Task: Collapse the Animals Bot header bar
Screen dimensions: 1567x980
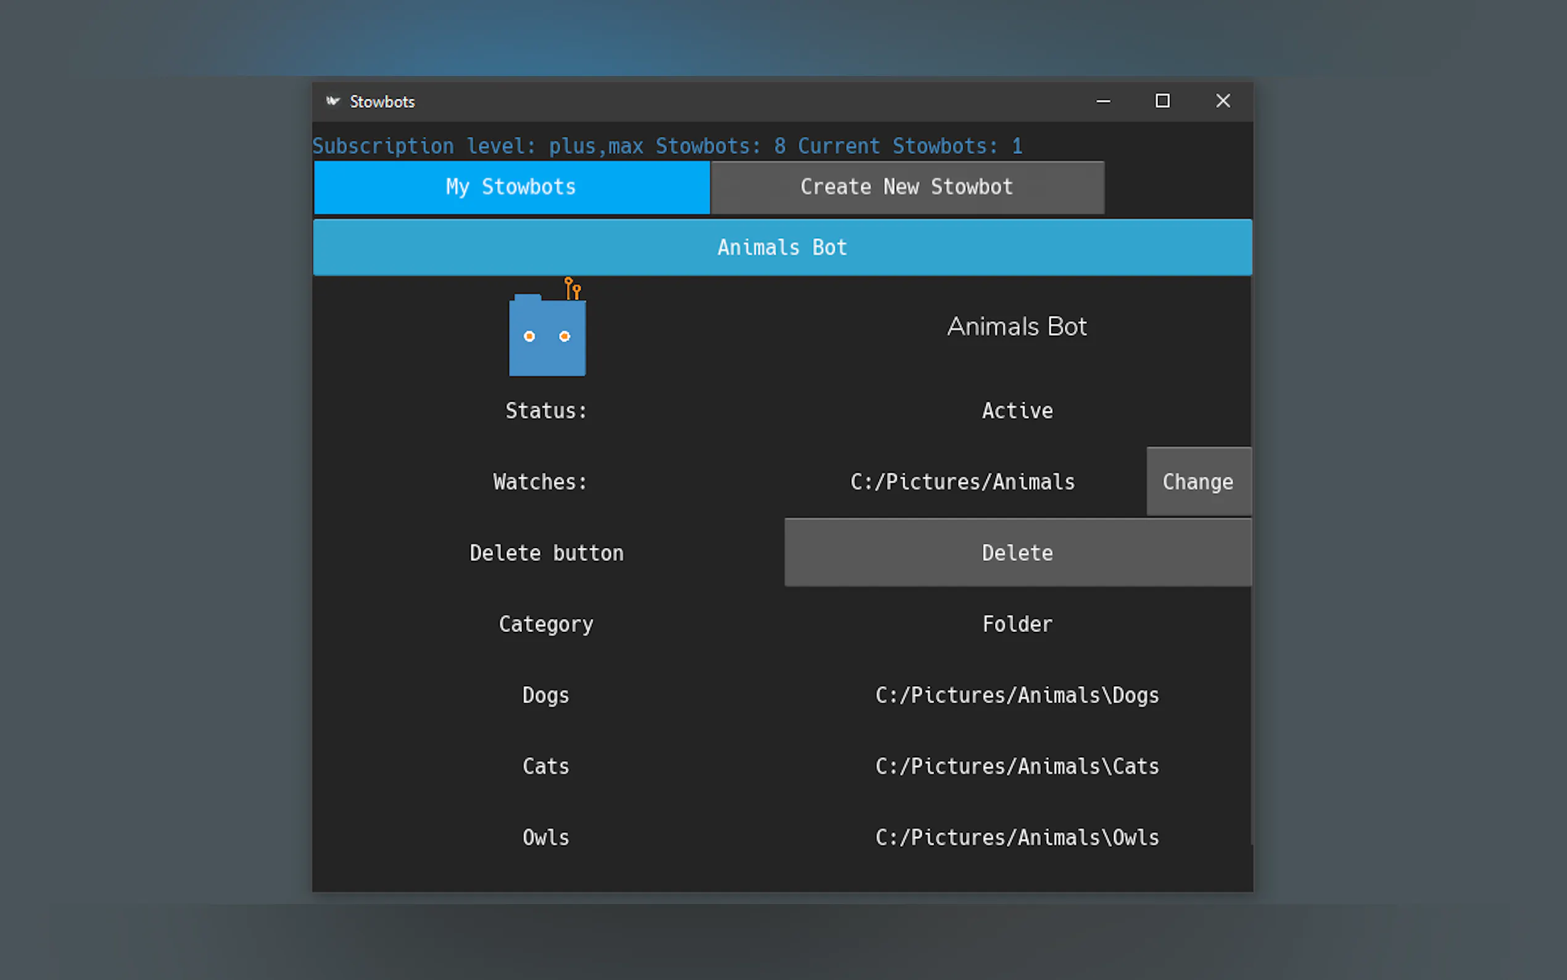Action: (782, 247)
